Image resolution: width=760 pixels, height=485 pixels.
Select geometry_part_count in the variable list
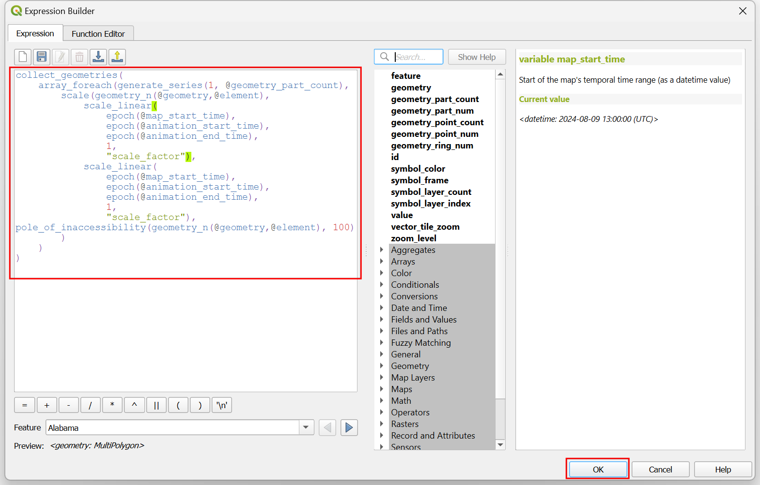[434, 99]
